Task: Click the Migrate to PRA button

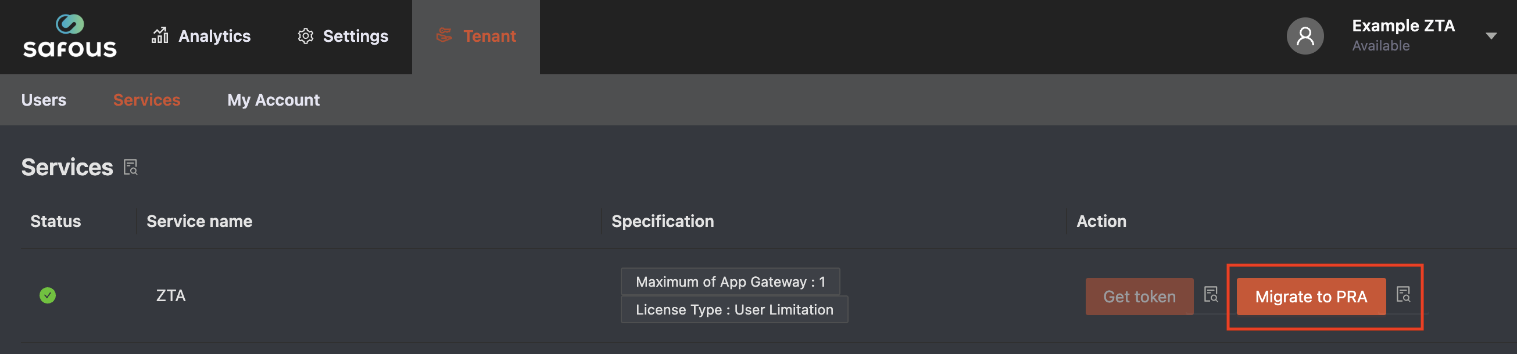Action: pyautogui.click(x=1310, y=297)
